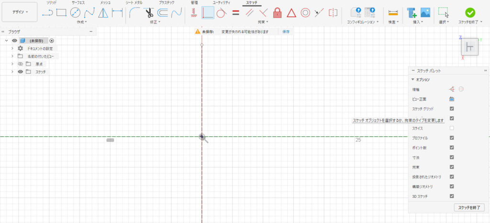The height and width of the screenshot is (223, 490).
Task: Select the Line sketch tool
Action: [x=47, y=13]
